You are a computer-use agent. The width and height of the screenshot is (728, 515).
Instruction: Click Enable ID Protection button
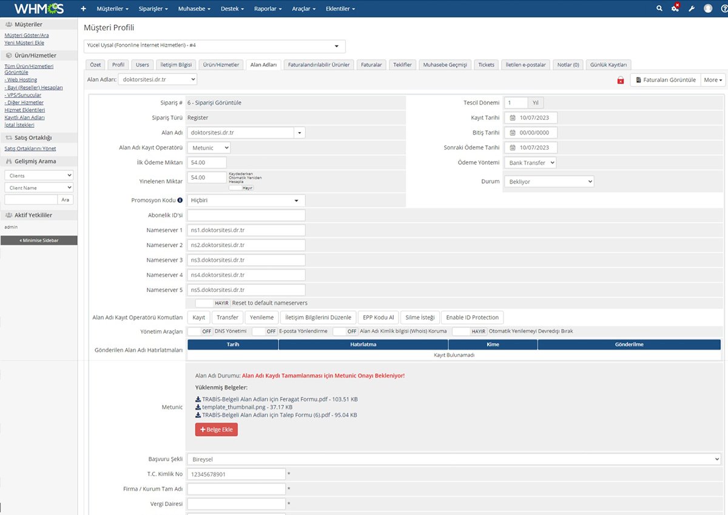(473, 317)
